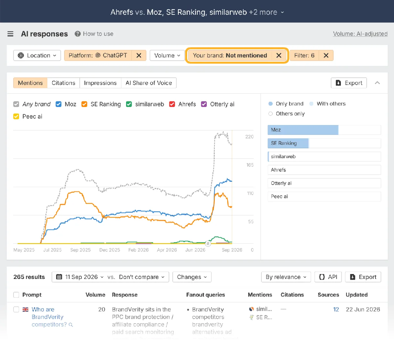Click the annotation marker on chart axis
The image size is (394, 340).
coord(208,244)
